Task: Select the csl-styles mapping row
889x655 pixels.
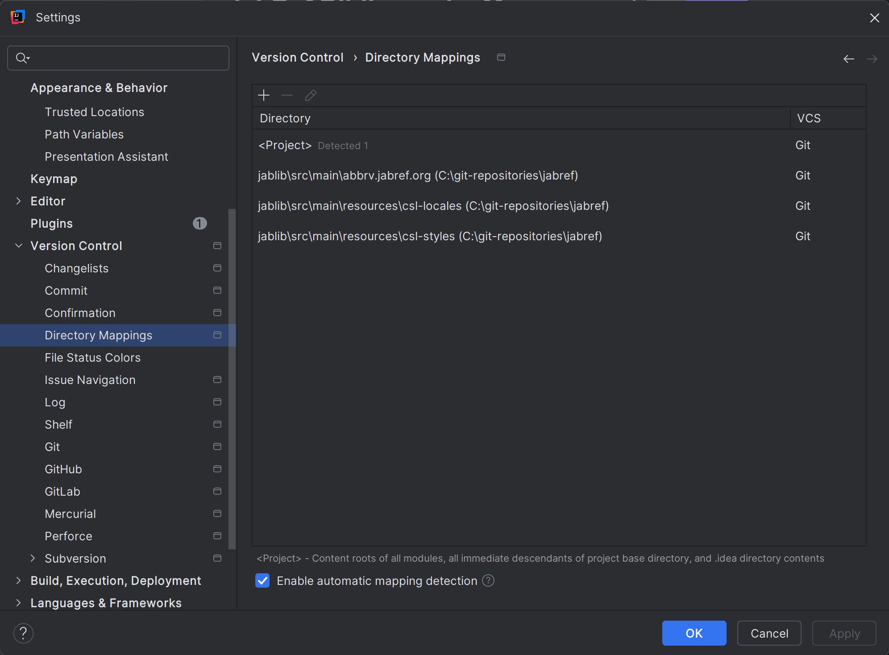Action: tap(559, 236)
